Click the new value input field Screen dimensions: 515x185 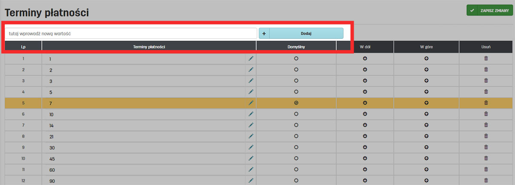coord(131,33)
